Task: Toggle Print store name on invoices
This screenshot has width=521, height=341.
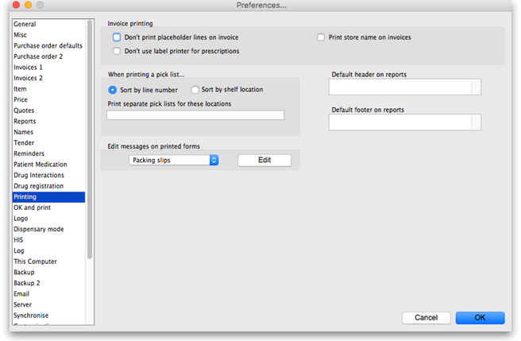Action: [x=321, y=37]
